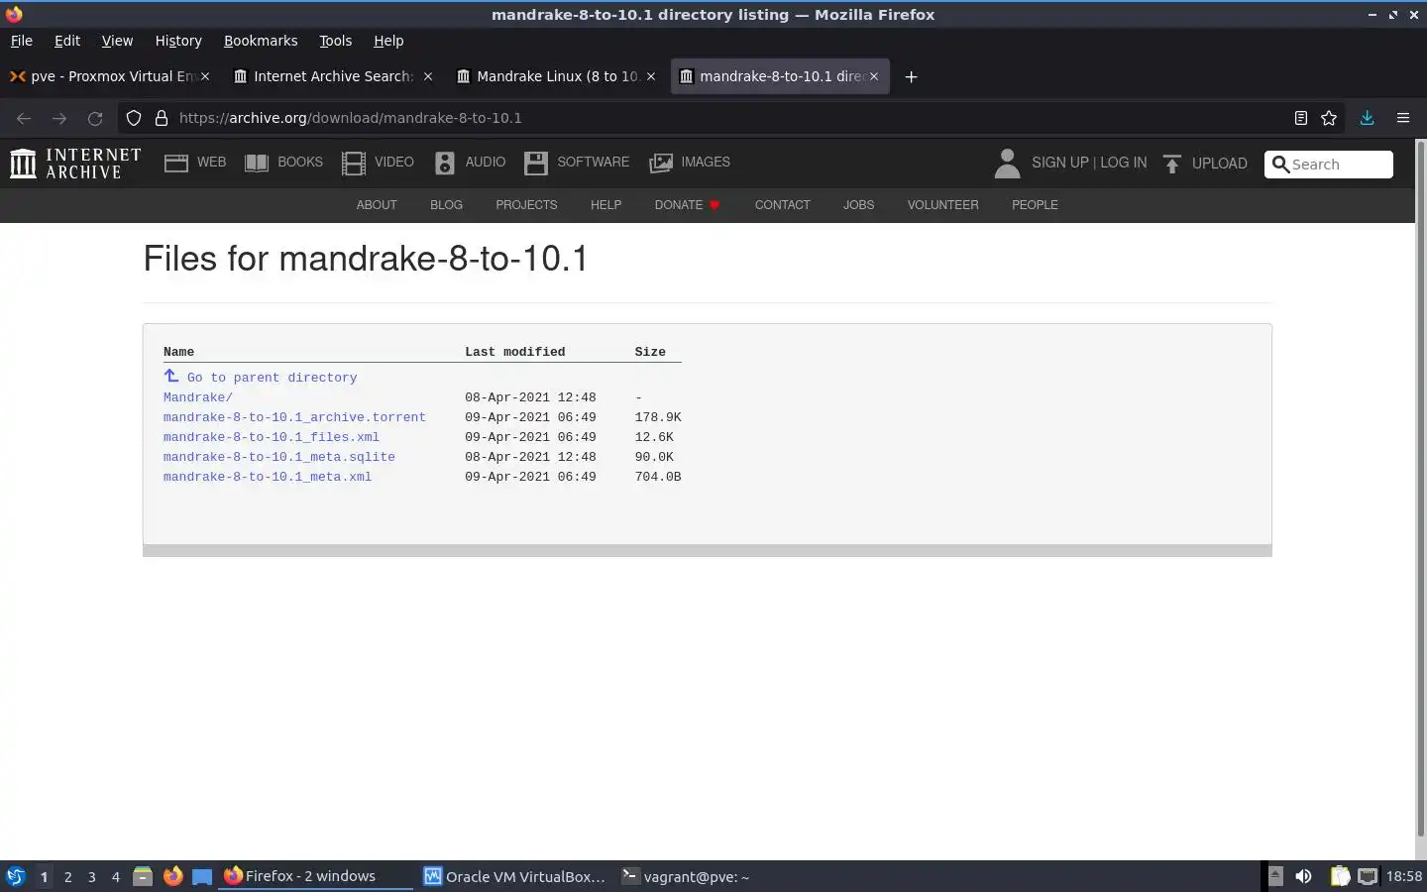Open the Bookmarks menu
Viewport: 1427px width, 892px height.
click(261, 41)
